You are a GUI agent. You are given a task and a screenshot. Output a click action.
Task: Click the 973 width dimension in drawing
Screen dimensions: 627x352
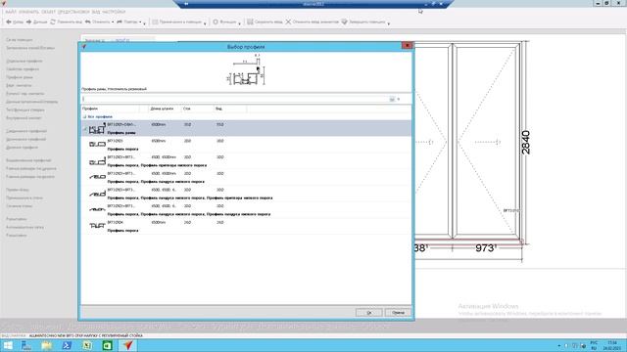click(x=486, y=248)
